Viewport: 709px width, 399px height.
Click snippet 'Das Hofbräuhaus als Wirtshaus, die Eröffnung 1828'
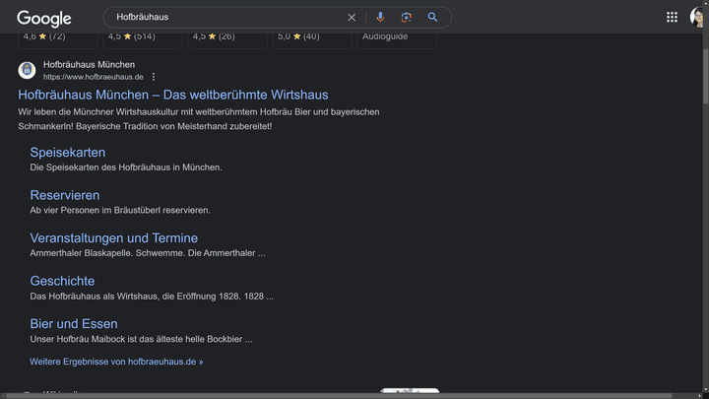click(136, 297)
